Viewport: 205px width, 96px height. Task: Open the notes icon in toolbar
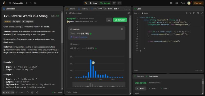click(x=119, y=3)
